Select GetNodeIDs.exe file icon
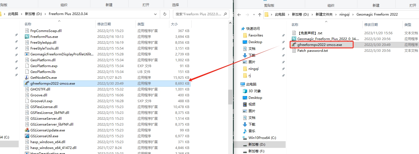Viewport: 419px width, 154px height. pyautogui.click(x=27, y=77)
